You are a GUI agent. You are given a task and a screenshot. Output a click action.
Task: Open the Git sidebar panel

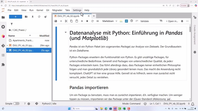3,46
